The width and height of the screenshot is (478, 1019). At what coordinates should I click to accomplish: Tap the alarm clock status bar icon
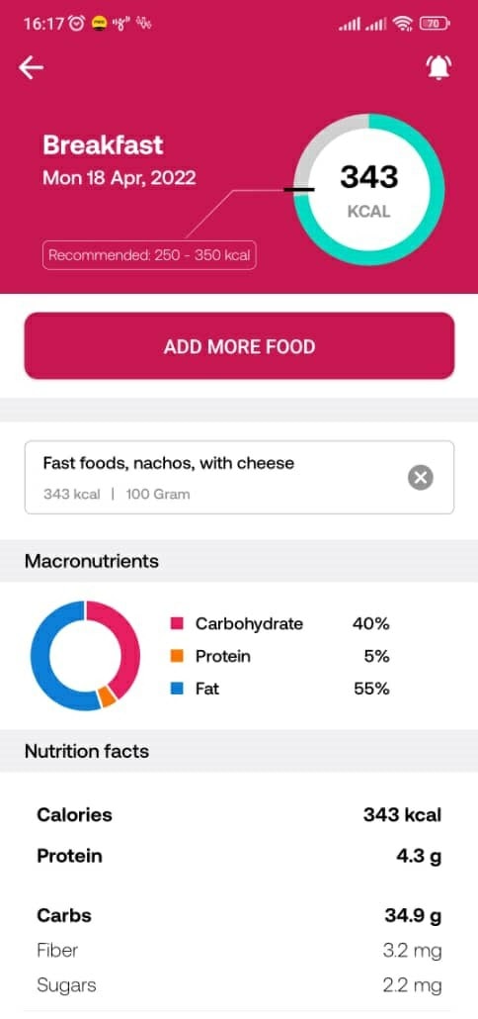click(x=76, y=24)
